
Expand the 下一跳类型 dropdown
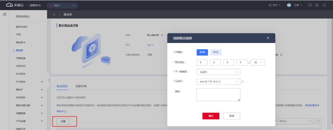point(218,72)
